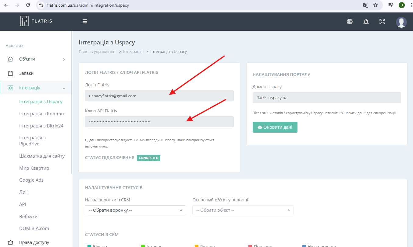Click the Оновити дані button

point(275,127)
